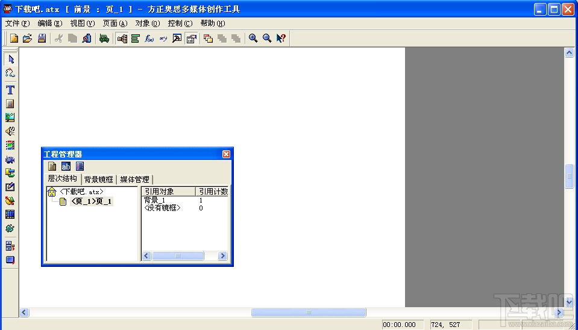The height and width of the screenshot is (330, 578).
Task: Open the 帮助(H) menu
Action: [x=213, y=23]
